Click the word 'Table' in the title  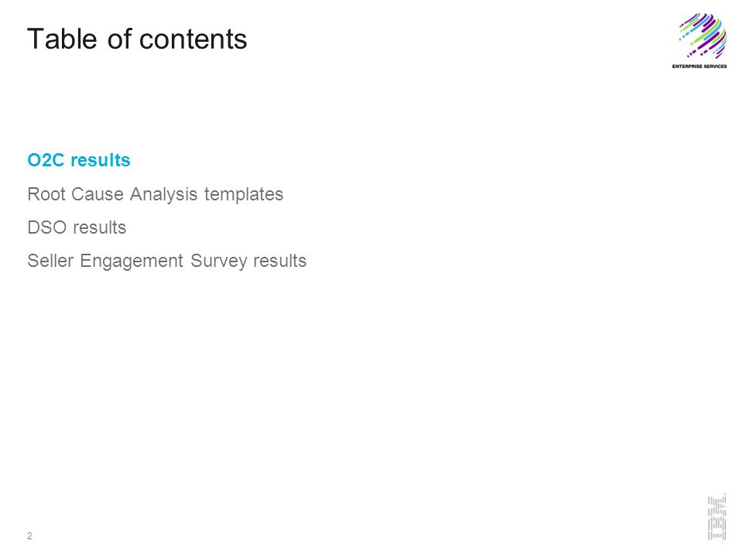62,39
